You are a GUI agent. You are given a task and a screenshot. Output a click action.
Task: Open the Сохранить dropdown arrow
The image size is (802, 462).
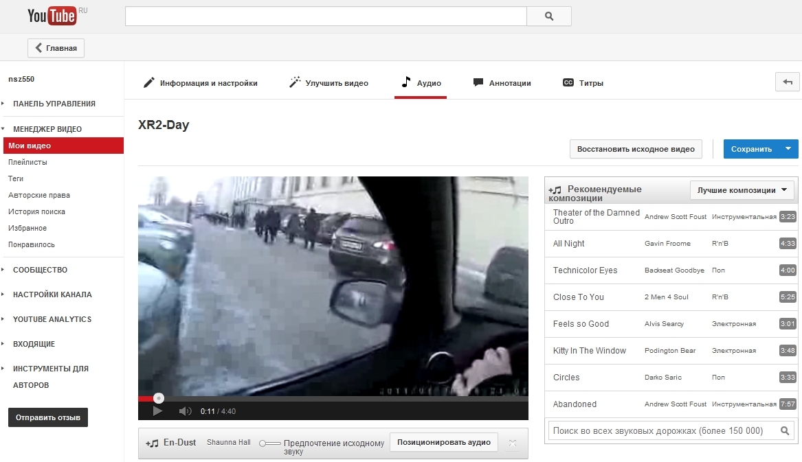(788, 149)
